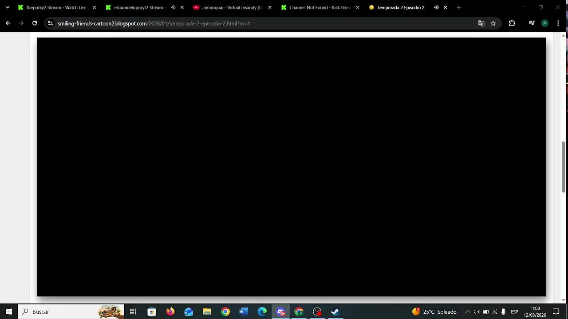Click the black video player area
The width and height of the screenshot is (568, 319).
291,167
